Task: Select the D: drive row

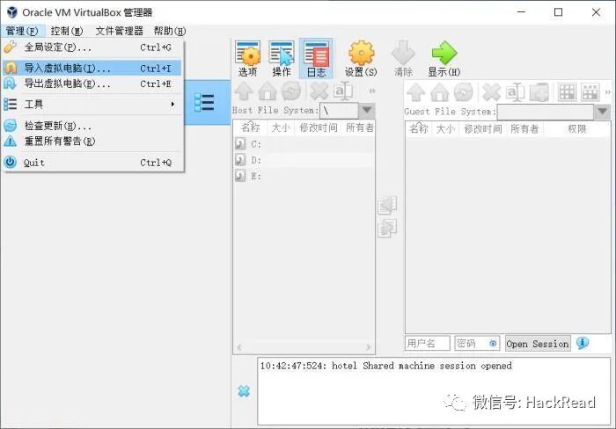Action: point(304,160)
